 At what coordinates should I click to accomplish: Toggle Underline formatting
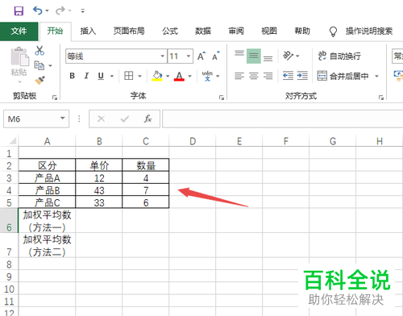click(101, 76)
